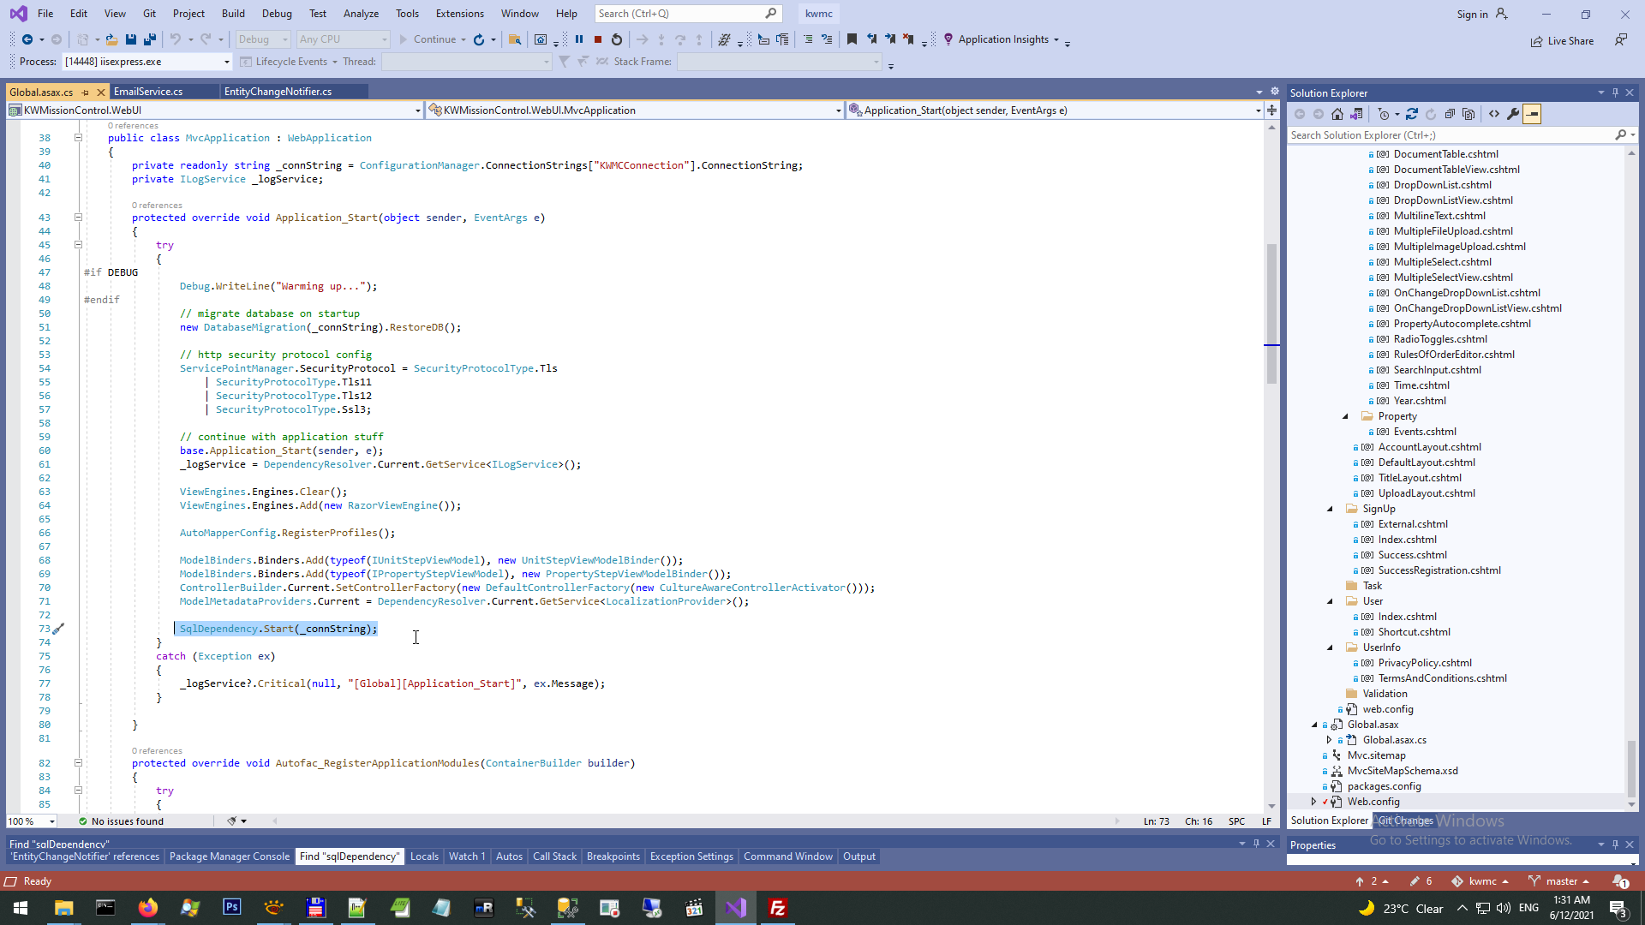Collapse the try block outline at line 45
Image resolution: width=1645 pixels, height=925 pixels.
(x=78, y=245)
